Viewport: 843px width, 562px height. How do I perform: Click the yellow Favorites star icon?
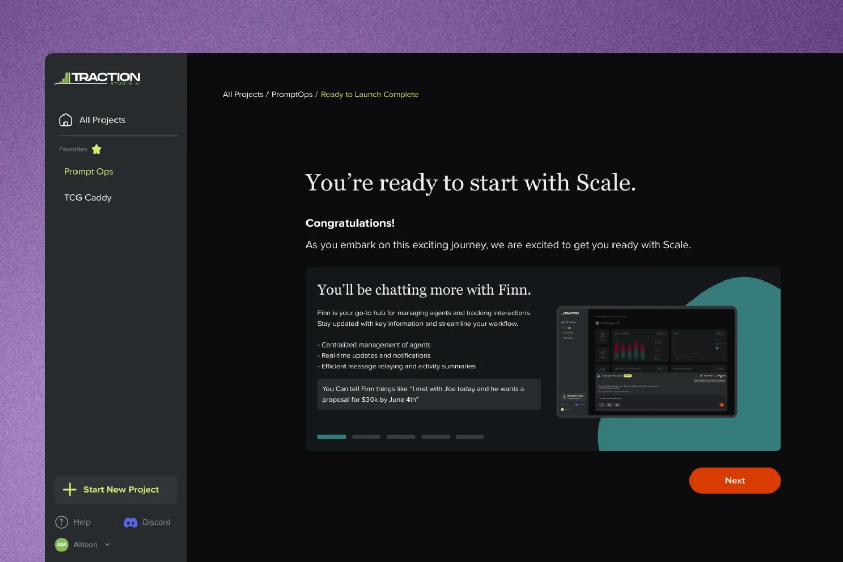[x=97, y=149]
